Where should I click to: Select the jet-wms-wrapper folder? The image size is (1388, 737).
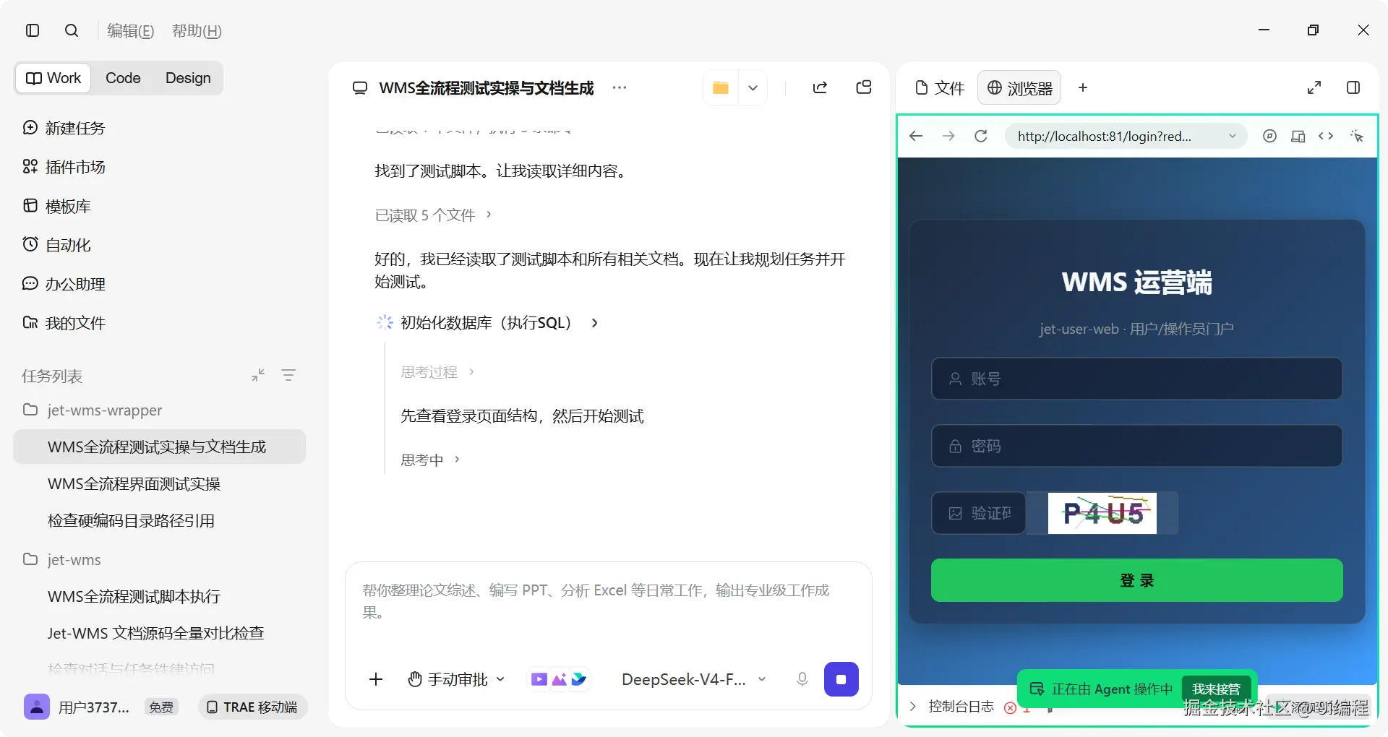click(93, 410)
